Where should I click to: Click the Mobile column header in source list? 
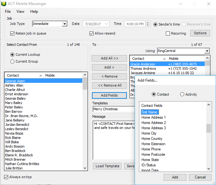pyautogui.click(x=63, y=75)
